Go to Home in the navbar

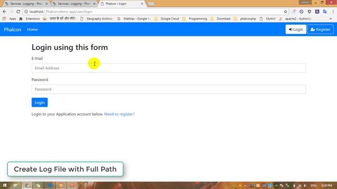[x=33, y=29]
